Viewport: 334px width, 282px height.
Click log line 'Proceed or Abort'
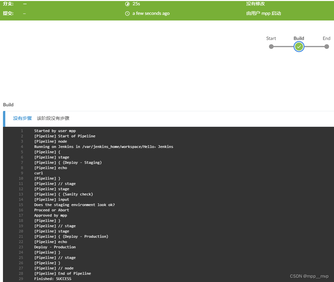[51, 210]
